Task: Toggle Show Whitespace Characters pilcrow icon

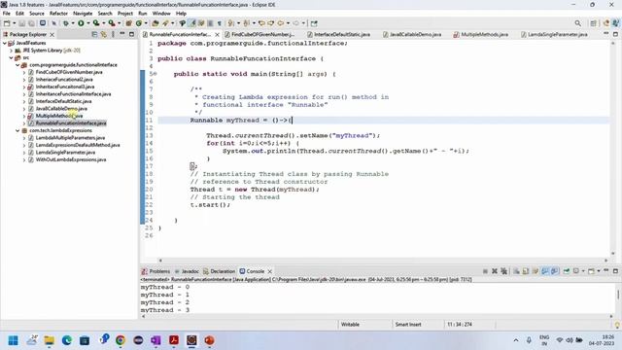Action: (x=219, y=23)
